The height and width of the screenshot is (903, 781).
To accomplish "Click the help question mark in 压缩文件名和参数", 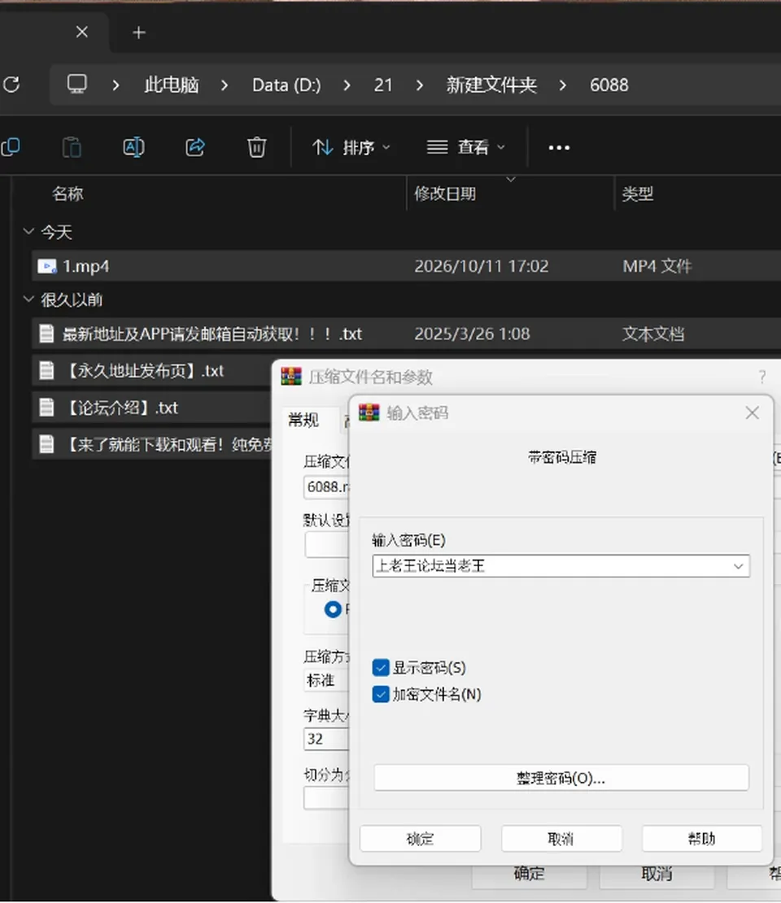I will (762, 377).
